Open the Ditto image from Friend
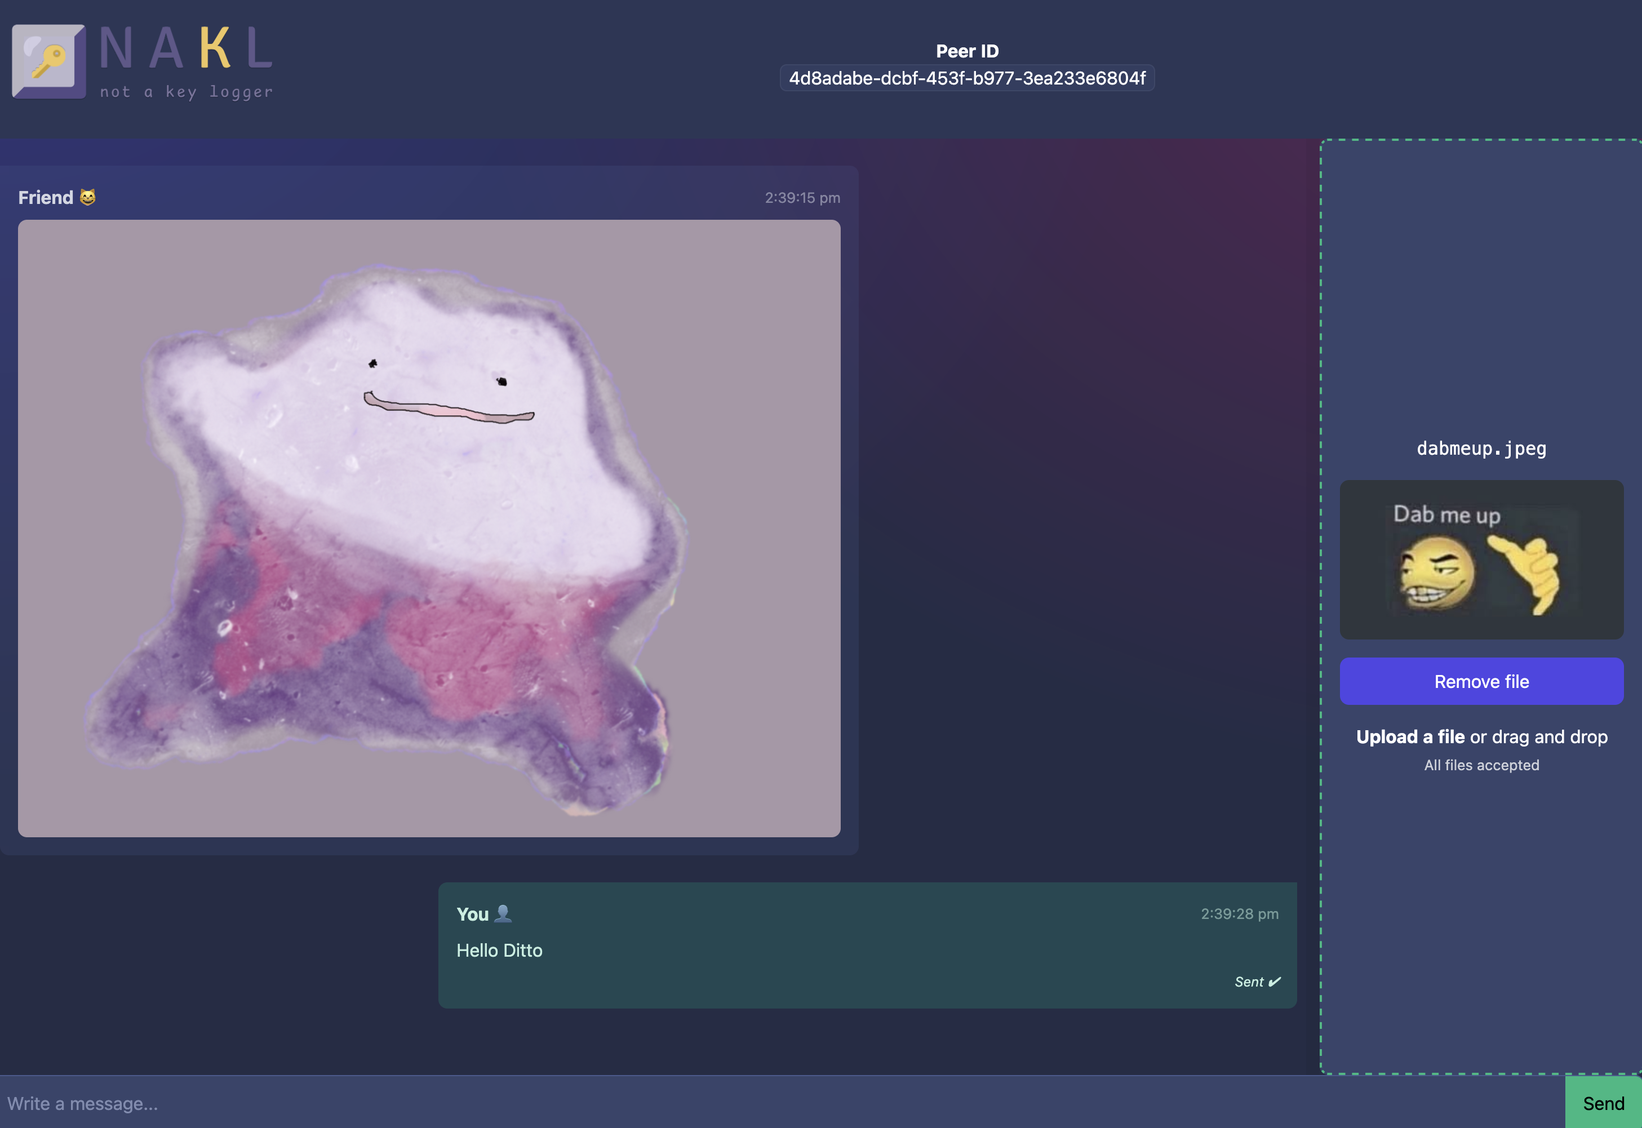 (428, 528)
